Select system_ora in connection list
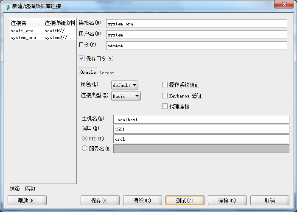This screenshot has height=212, width=297. (27, 37)
